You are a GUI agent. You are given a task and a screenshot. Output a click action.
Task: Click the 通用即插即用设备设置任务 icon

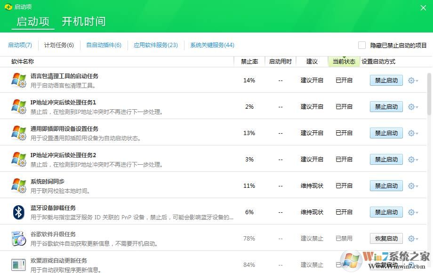(19, 133)
